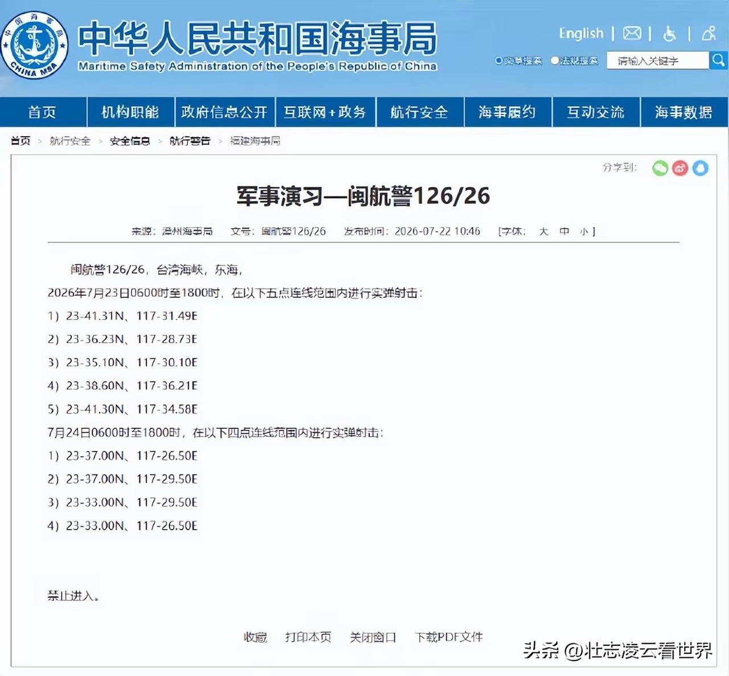Set font size to 大
Screen dimensions: 729x676
(x=544, y=231)
